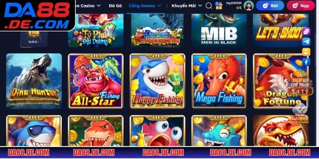This screenshot has height=159, width=319.
Task: Click the Facebook icon in sidebar
Action: [x=306, y=62]
